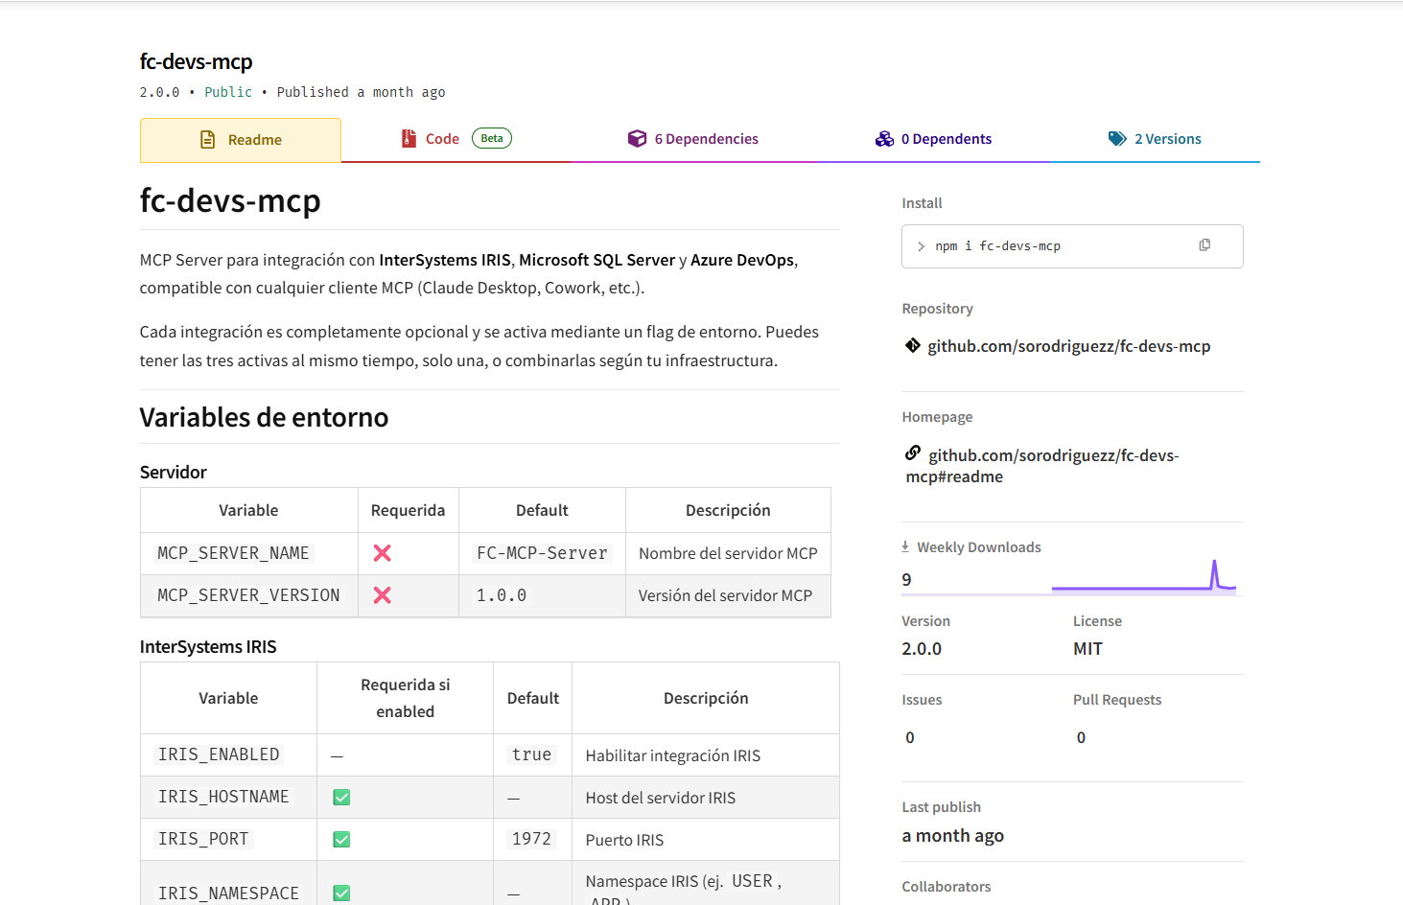Select the IRIS_HOSTNAME variable cell
The height and width of the screenshot is (905, 1403).
(228, 797)
